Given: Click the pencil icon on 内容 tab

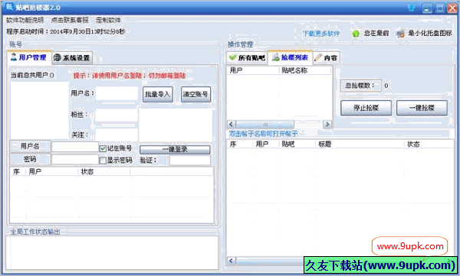Looking at the screenshot, I should coord(317,57).
